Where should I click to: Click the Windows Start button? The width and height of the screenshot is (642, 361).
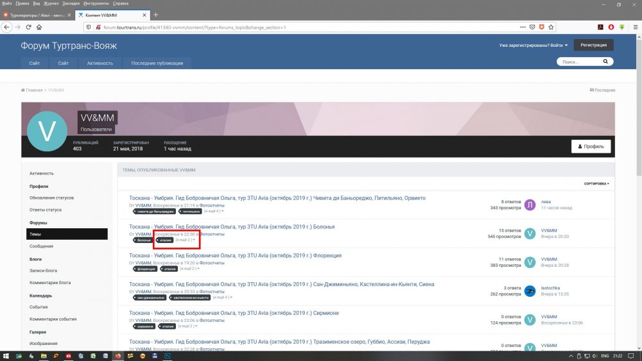(x=6, y=355)
